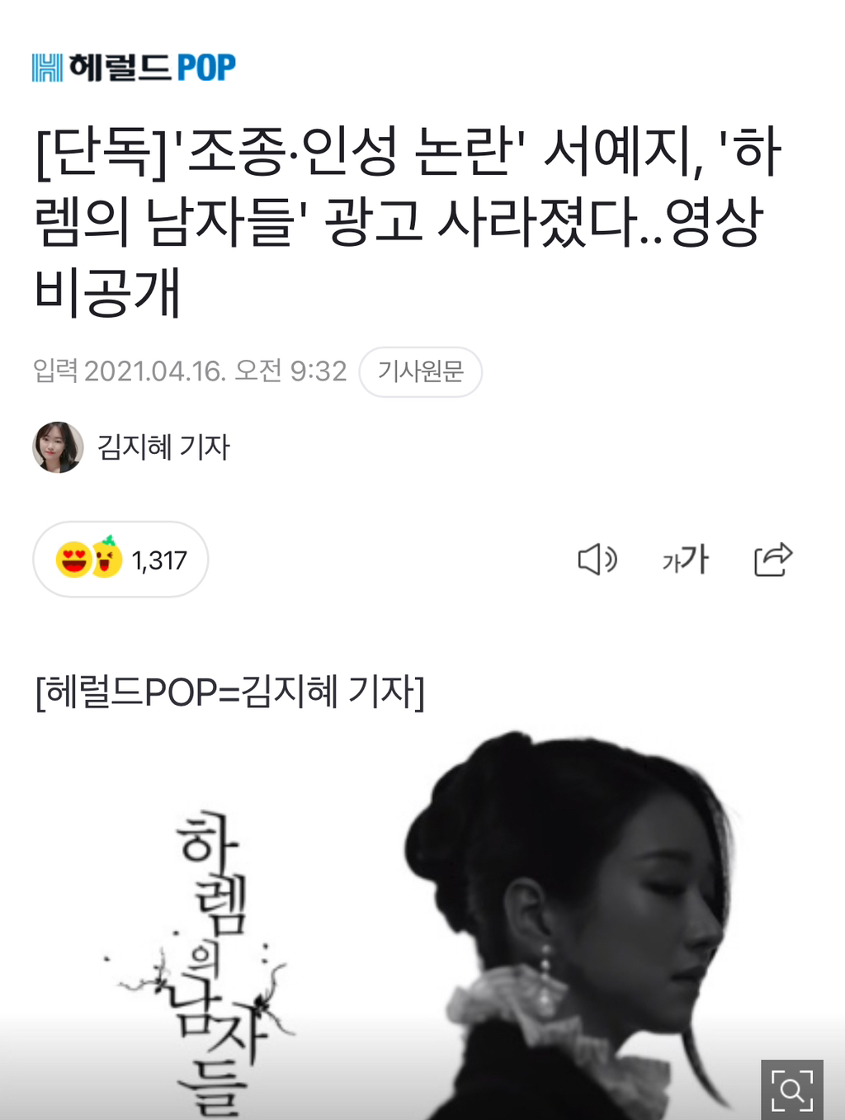
Task: Open the 헤럴드POP publisher home link
Action: coord(134,68)
